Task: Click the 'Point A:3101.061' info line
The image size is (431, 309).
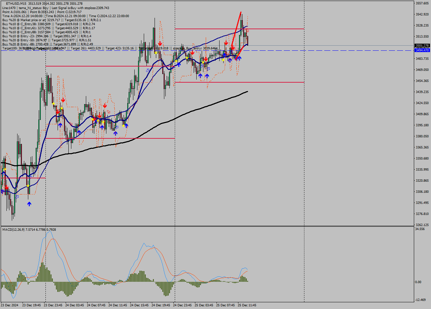Action: 42,12
